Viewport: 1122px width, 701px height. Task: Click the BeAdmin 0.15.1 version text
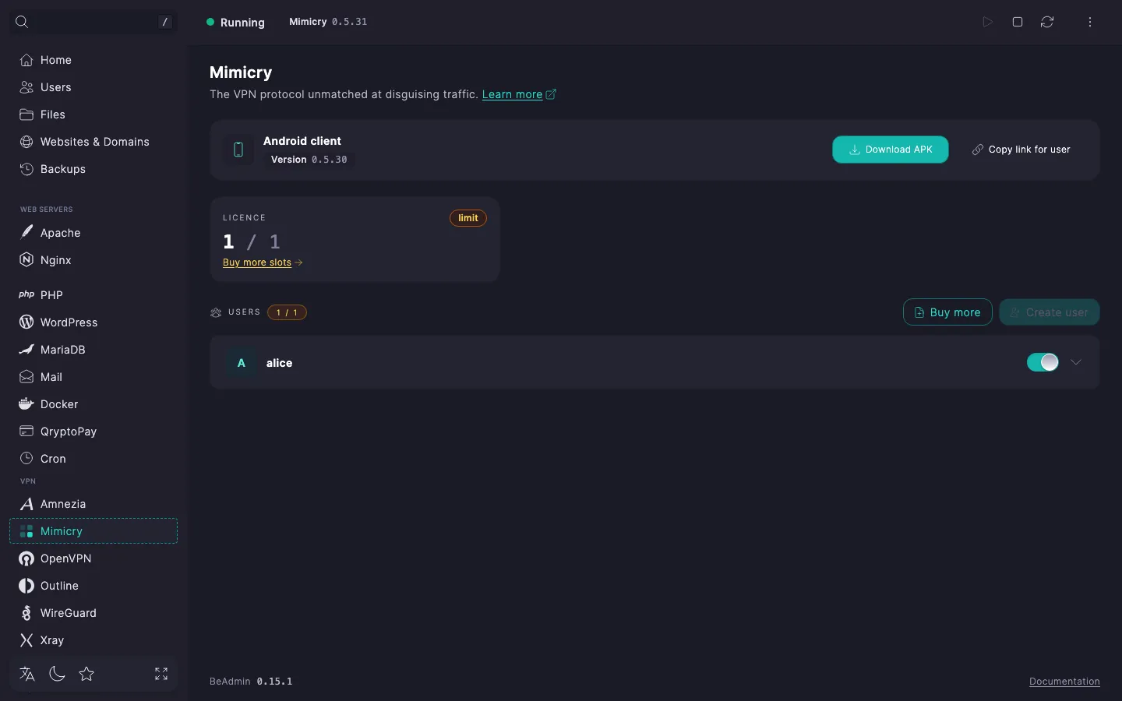pyautogui.click(x=251, y=682)
